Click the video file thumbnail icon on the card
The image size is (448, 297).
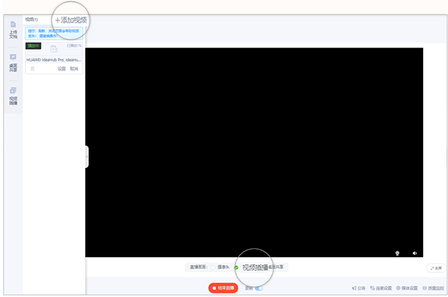click(x=54, y=49)
